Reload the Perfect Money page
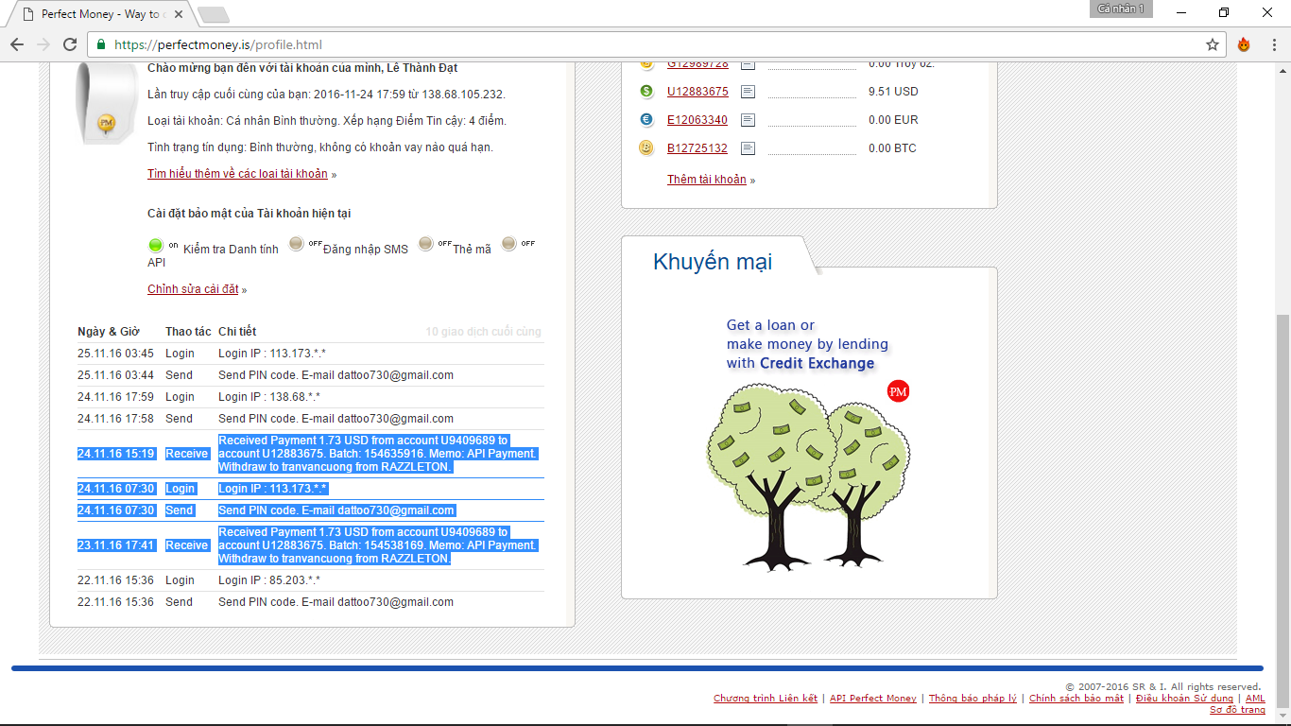This screenshot has height=726, width=1291. (x=70, y=44)
